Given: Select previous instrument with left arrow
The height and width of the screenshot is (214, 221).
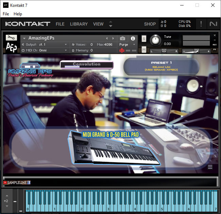Looking at the screenshot, I should point(107,39).
